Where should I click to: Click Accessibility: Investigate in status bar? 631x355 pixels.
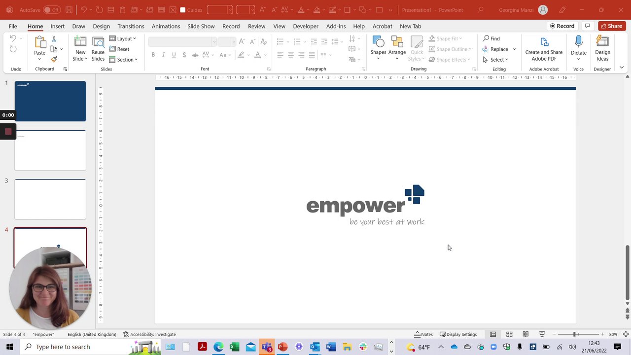coord(149,334)
